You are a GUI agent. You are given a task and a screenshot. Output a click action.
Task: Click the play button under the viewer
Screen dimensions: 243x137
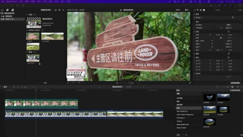click(117, 83)
